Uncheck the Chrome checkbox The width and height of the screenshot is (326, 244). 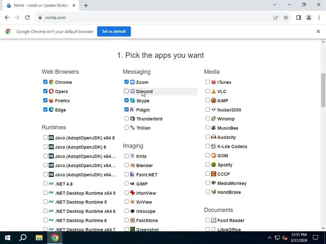coord(45,82)
